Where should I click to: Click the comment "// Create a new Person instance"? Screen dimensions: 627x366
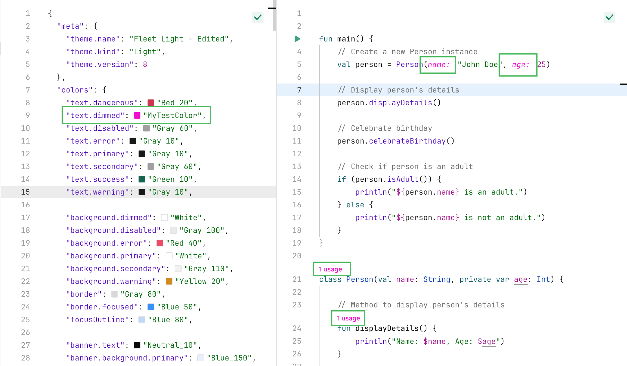(407, 52)
